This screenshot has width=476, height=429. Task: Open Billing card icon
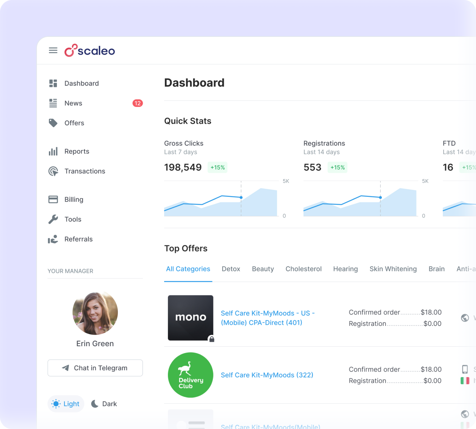(53, 199)
